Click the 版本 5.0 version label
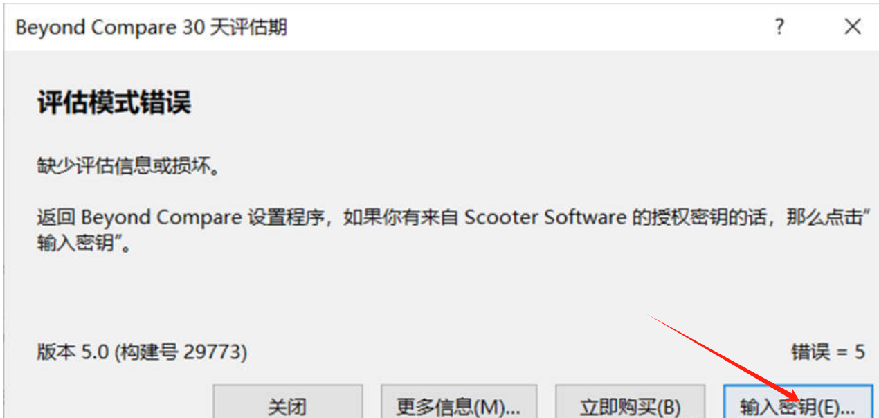879x418 pixels. tap(73, 352)
